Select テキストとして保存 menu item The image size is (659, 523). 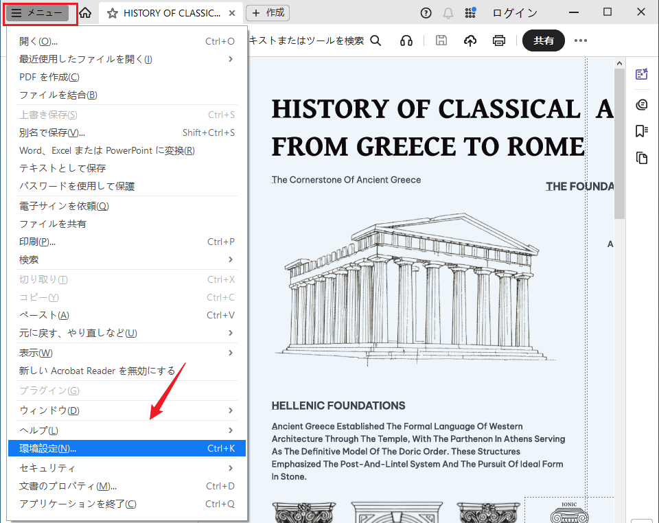click(x=126, y=168)
